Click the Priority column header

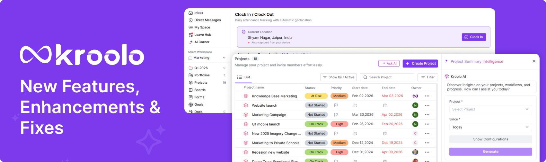coord(336,88)
